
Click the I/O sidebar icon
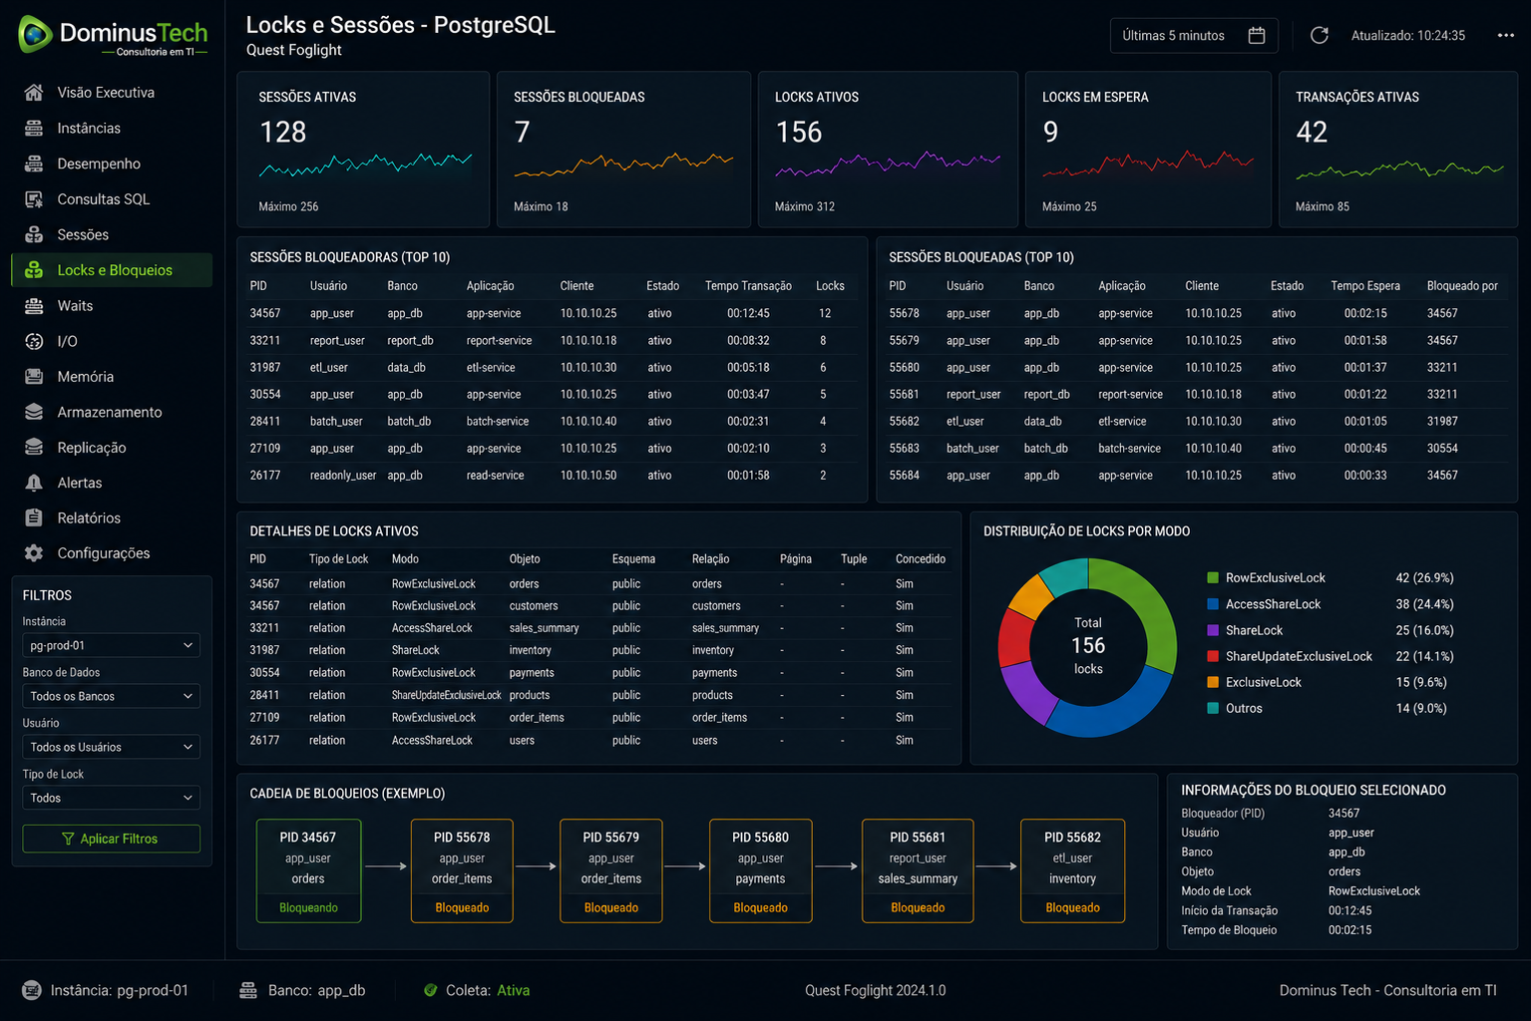(34, 341)
